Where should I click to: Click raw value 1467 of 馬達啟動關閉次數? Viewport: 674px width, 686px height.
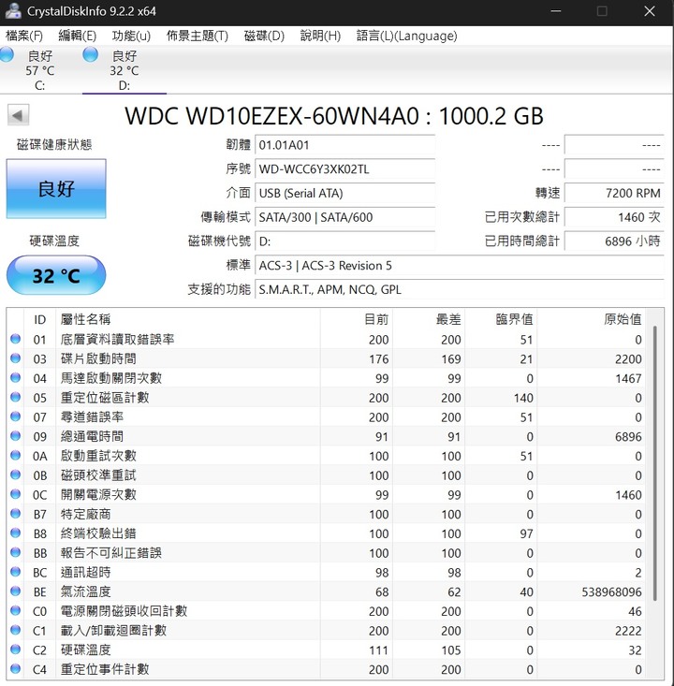[x=628, y=378]
